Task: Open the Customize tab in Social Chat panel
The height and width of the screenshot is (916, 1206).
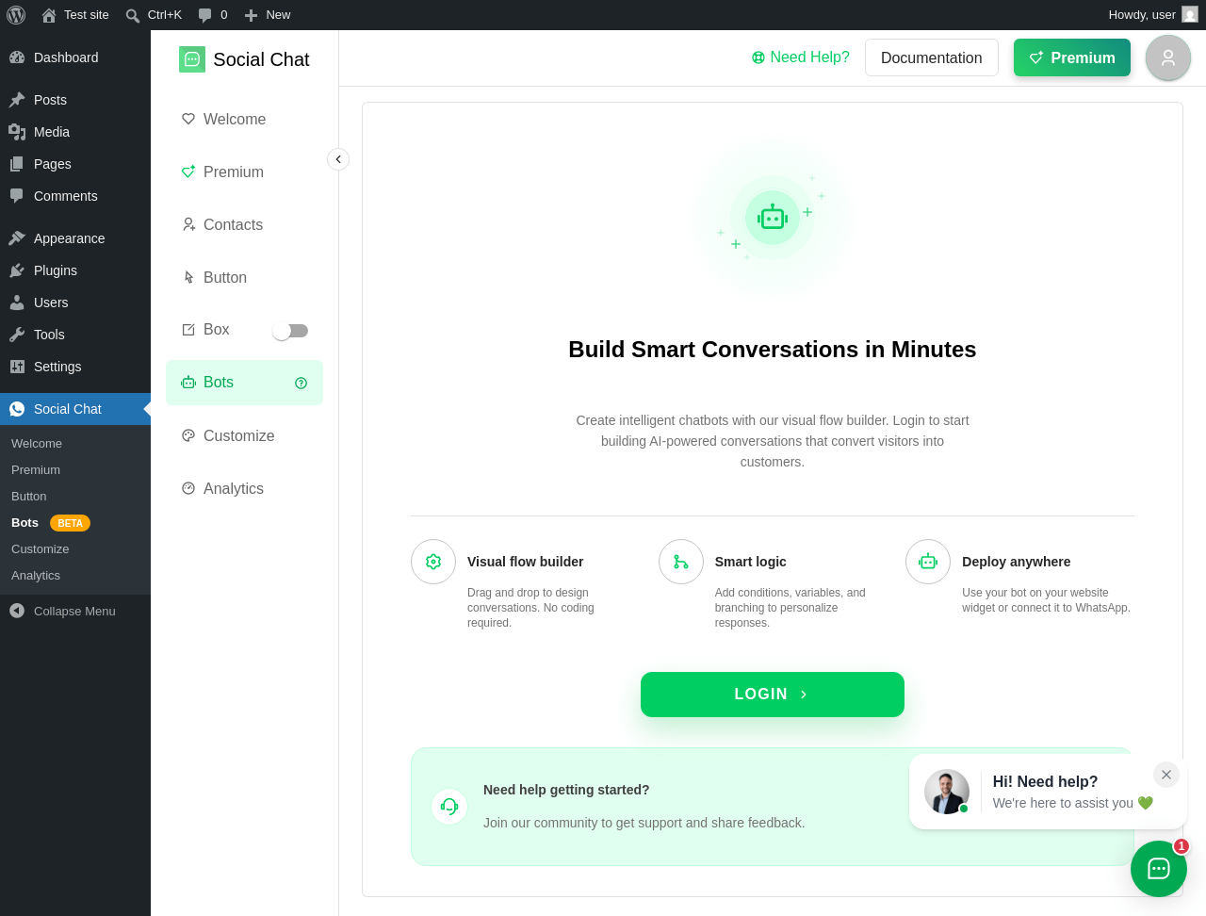Action: [244, 435]
